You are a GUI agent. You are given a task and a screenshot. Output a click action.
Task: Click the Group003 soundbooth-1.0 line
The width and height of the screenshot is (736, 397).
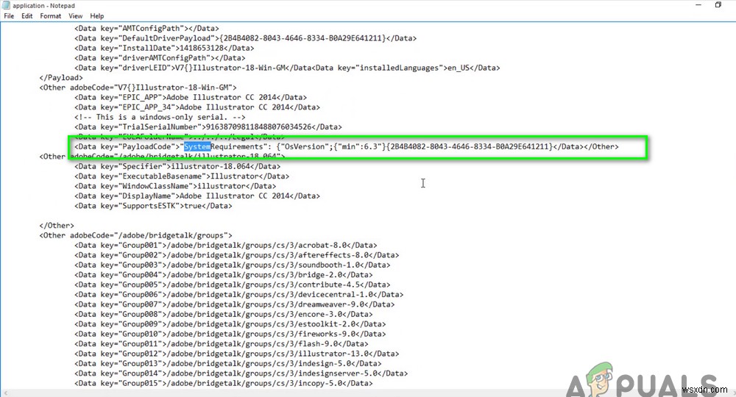point(233,265)
